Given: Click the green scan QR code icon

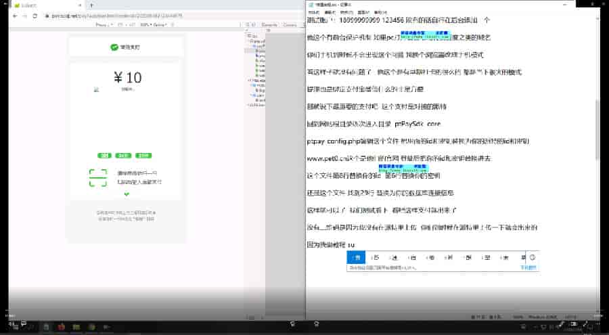Looking at the screenshot, I should pyautogui.click(x=98, y=178).
